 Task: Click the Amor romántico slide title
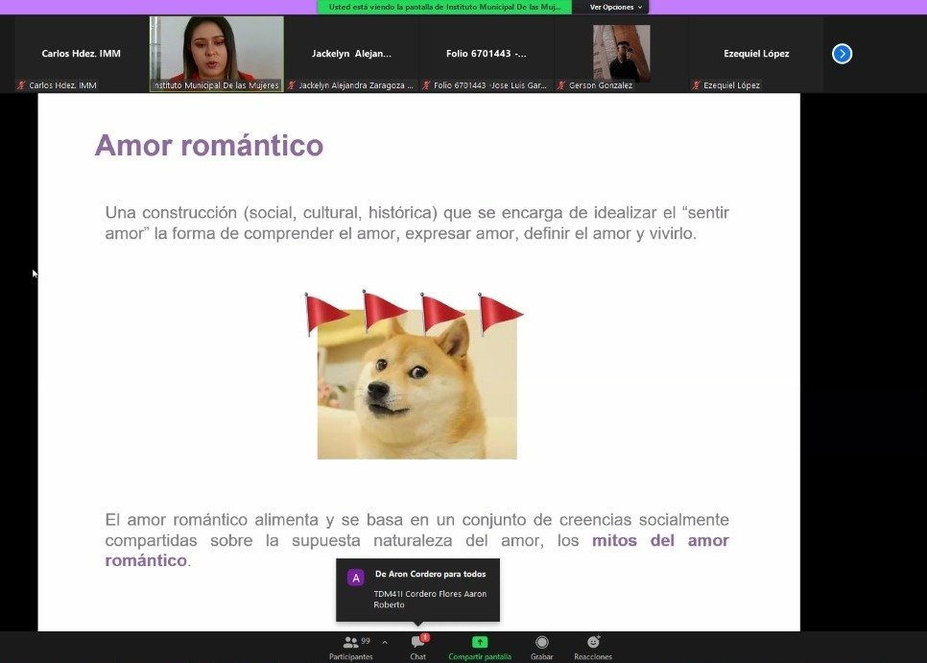pyautogui.click(x=208, y=146)
